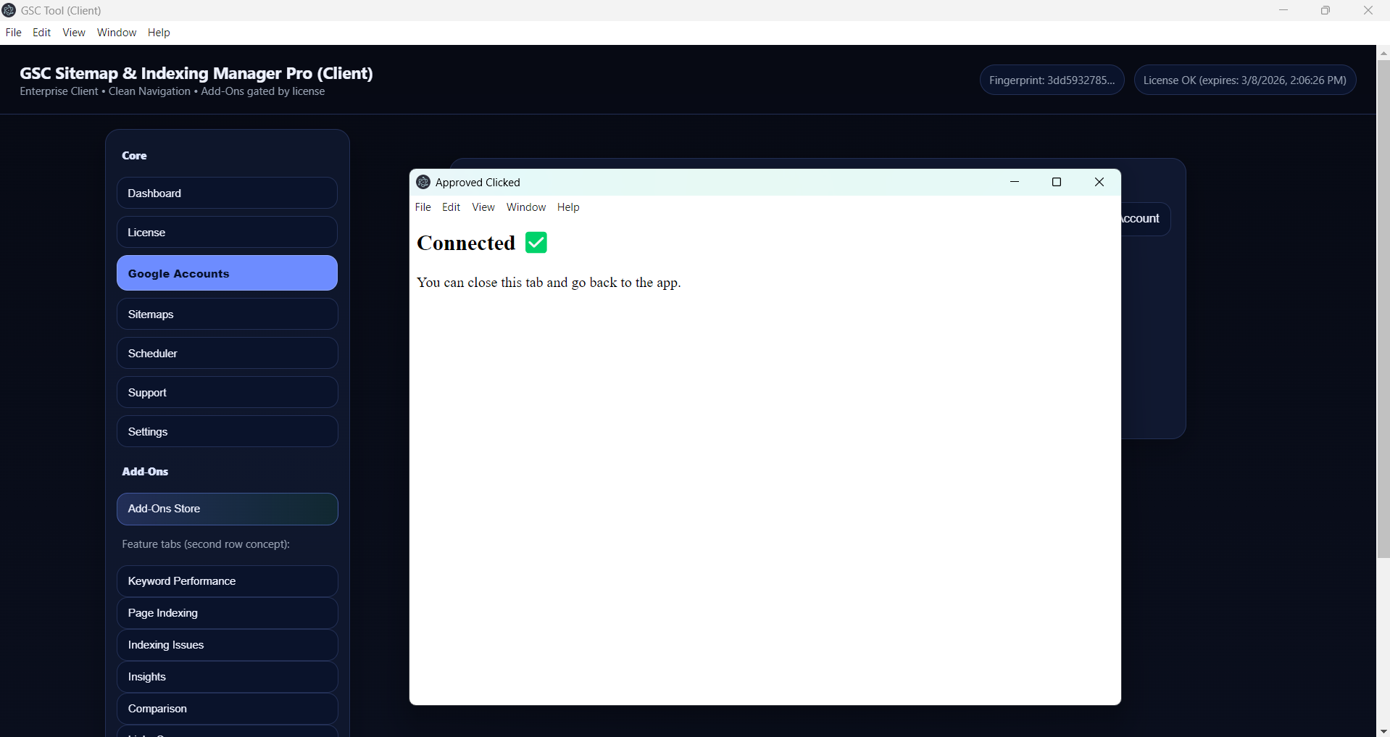The width and height of the screenshot is (1390, 737).
Task: Restore down the main GSC Tool window
Action: coord(1325,10)
